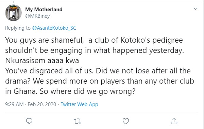Like the tweet with the heart icon
204x129 pixels.
point(126,121)
